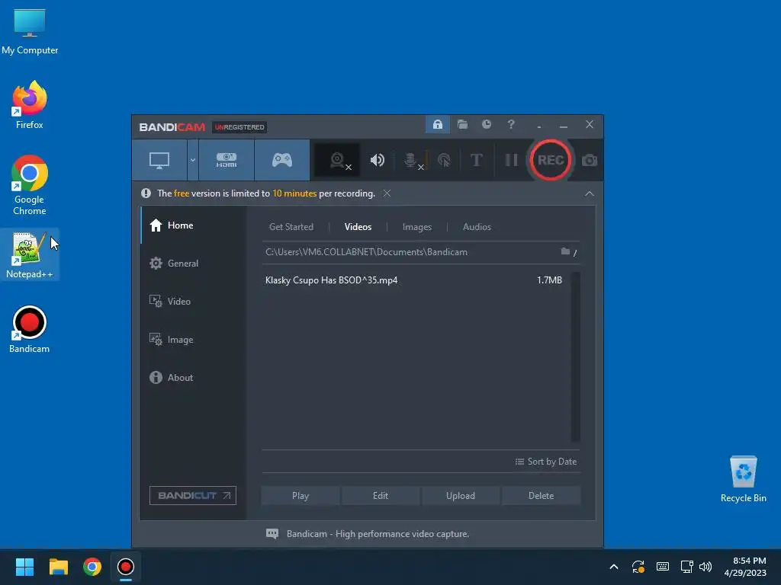Click the video list scrollbar
Image resolution: width=781 pixels, height=585 pixels.
click(x=576, y=356)
